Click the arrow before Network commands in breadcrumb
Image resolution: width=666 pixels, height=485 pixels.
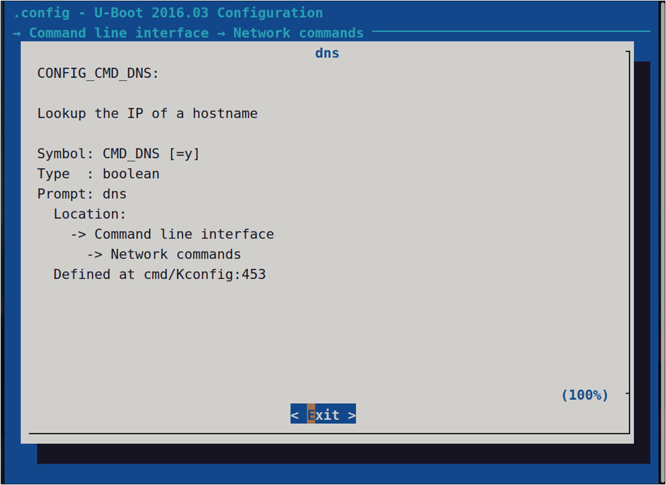[x=221, y=33]
